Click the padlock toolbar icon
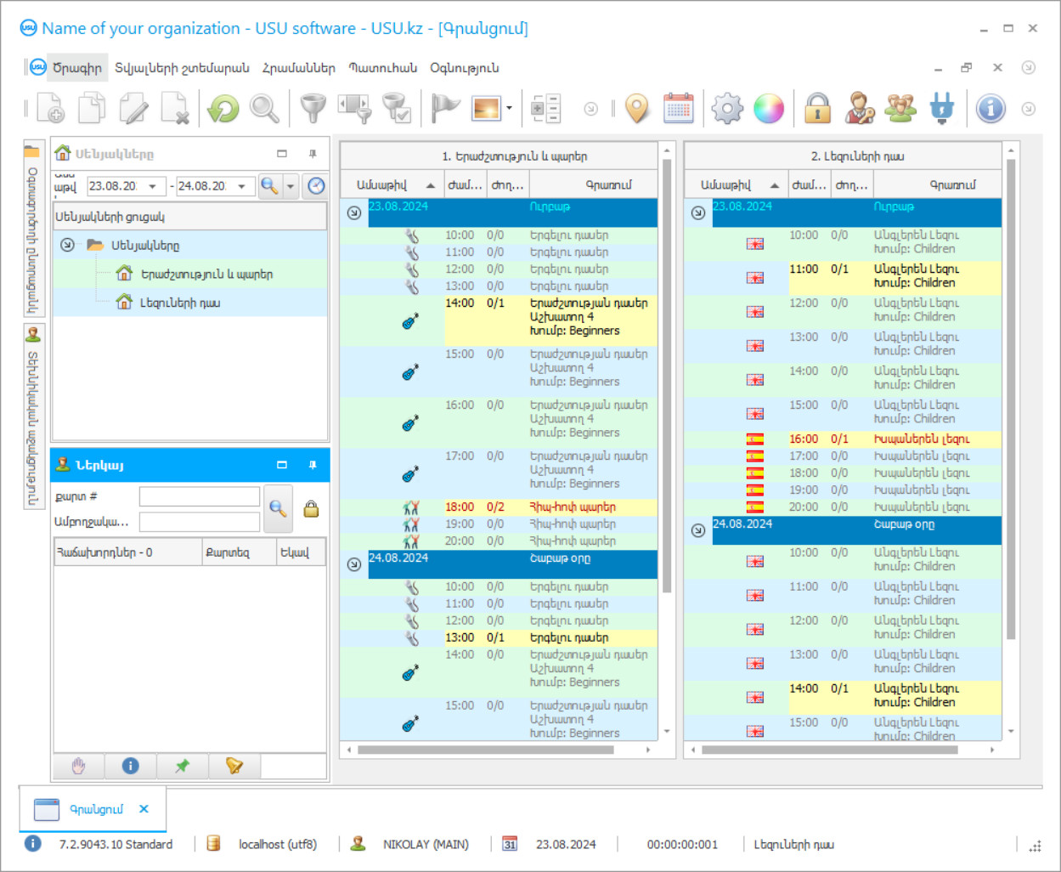The height and width of the screenshot is (872, 1061). click(x=817, y=108)
